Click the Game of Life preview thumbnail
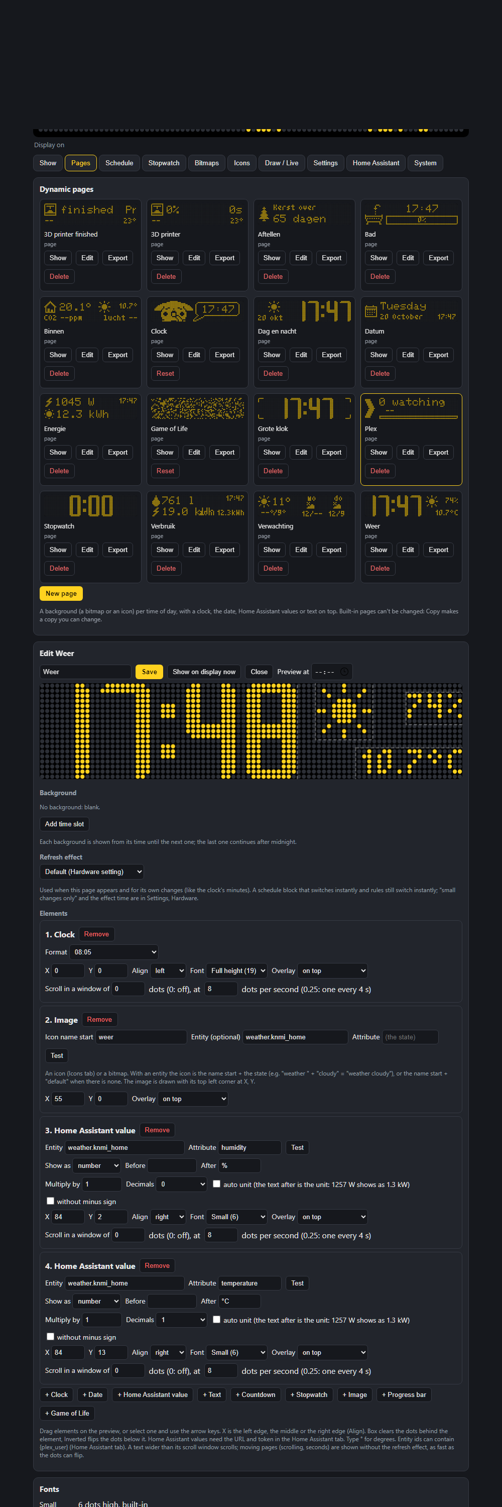This screenshot has width=502, height=1507. (197, 408)
